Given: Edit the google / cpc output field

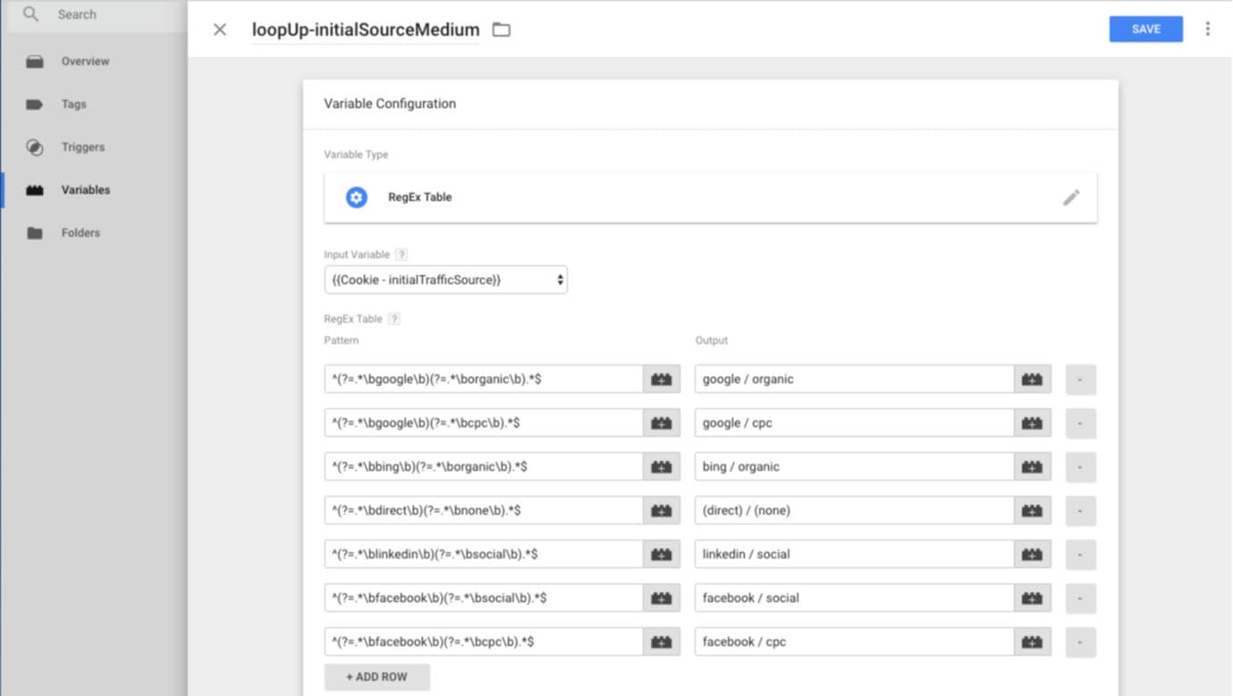Looking at the screenshot, I should tap(854, 423).
